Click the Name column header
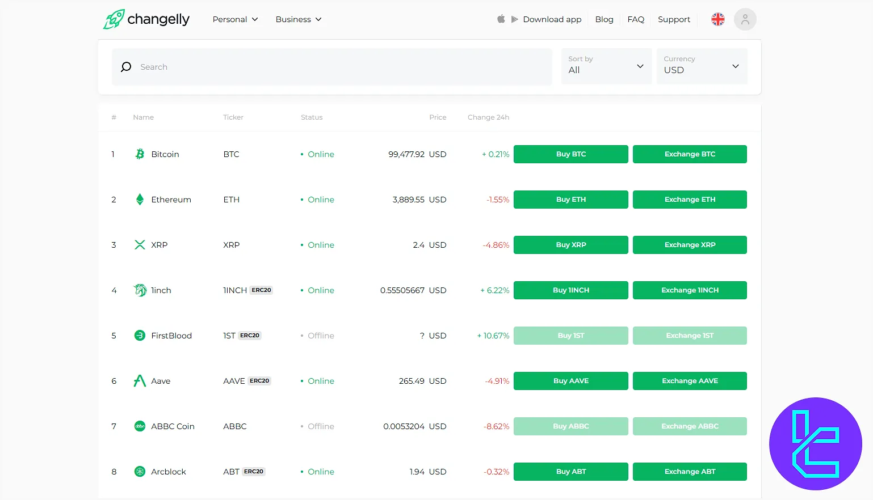873x500 pixels. pyautogui.click(x=144, y=117)
